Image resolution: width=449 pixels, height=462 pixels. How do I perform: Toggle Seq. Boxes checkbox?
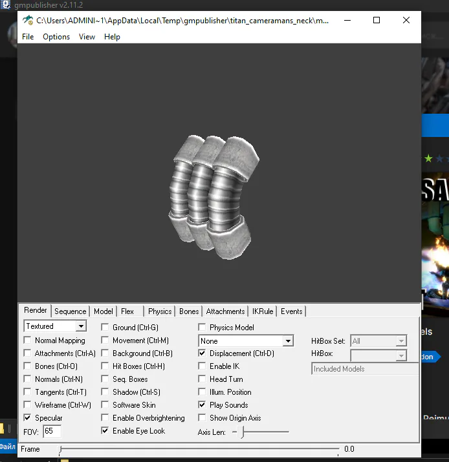pos(105,379)
